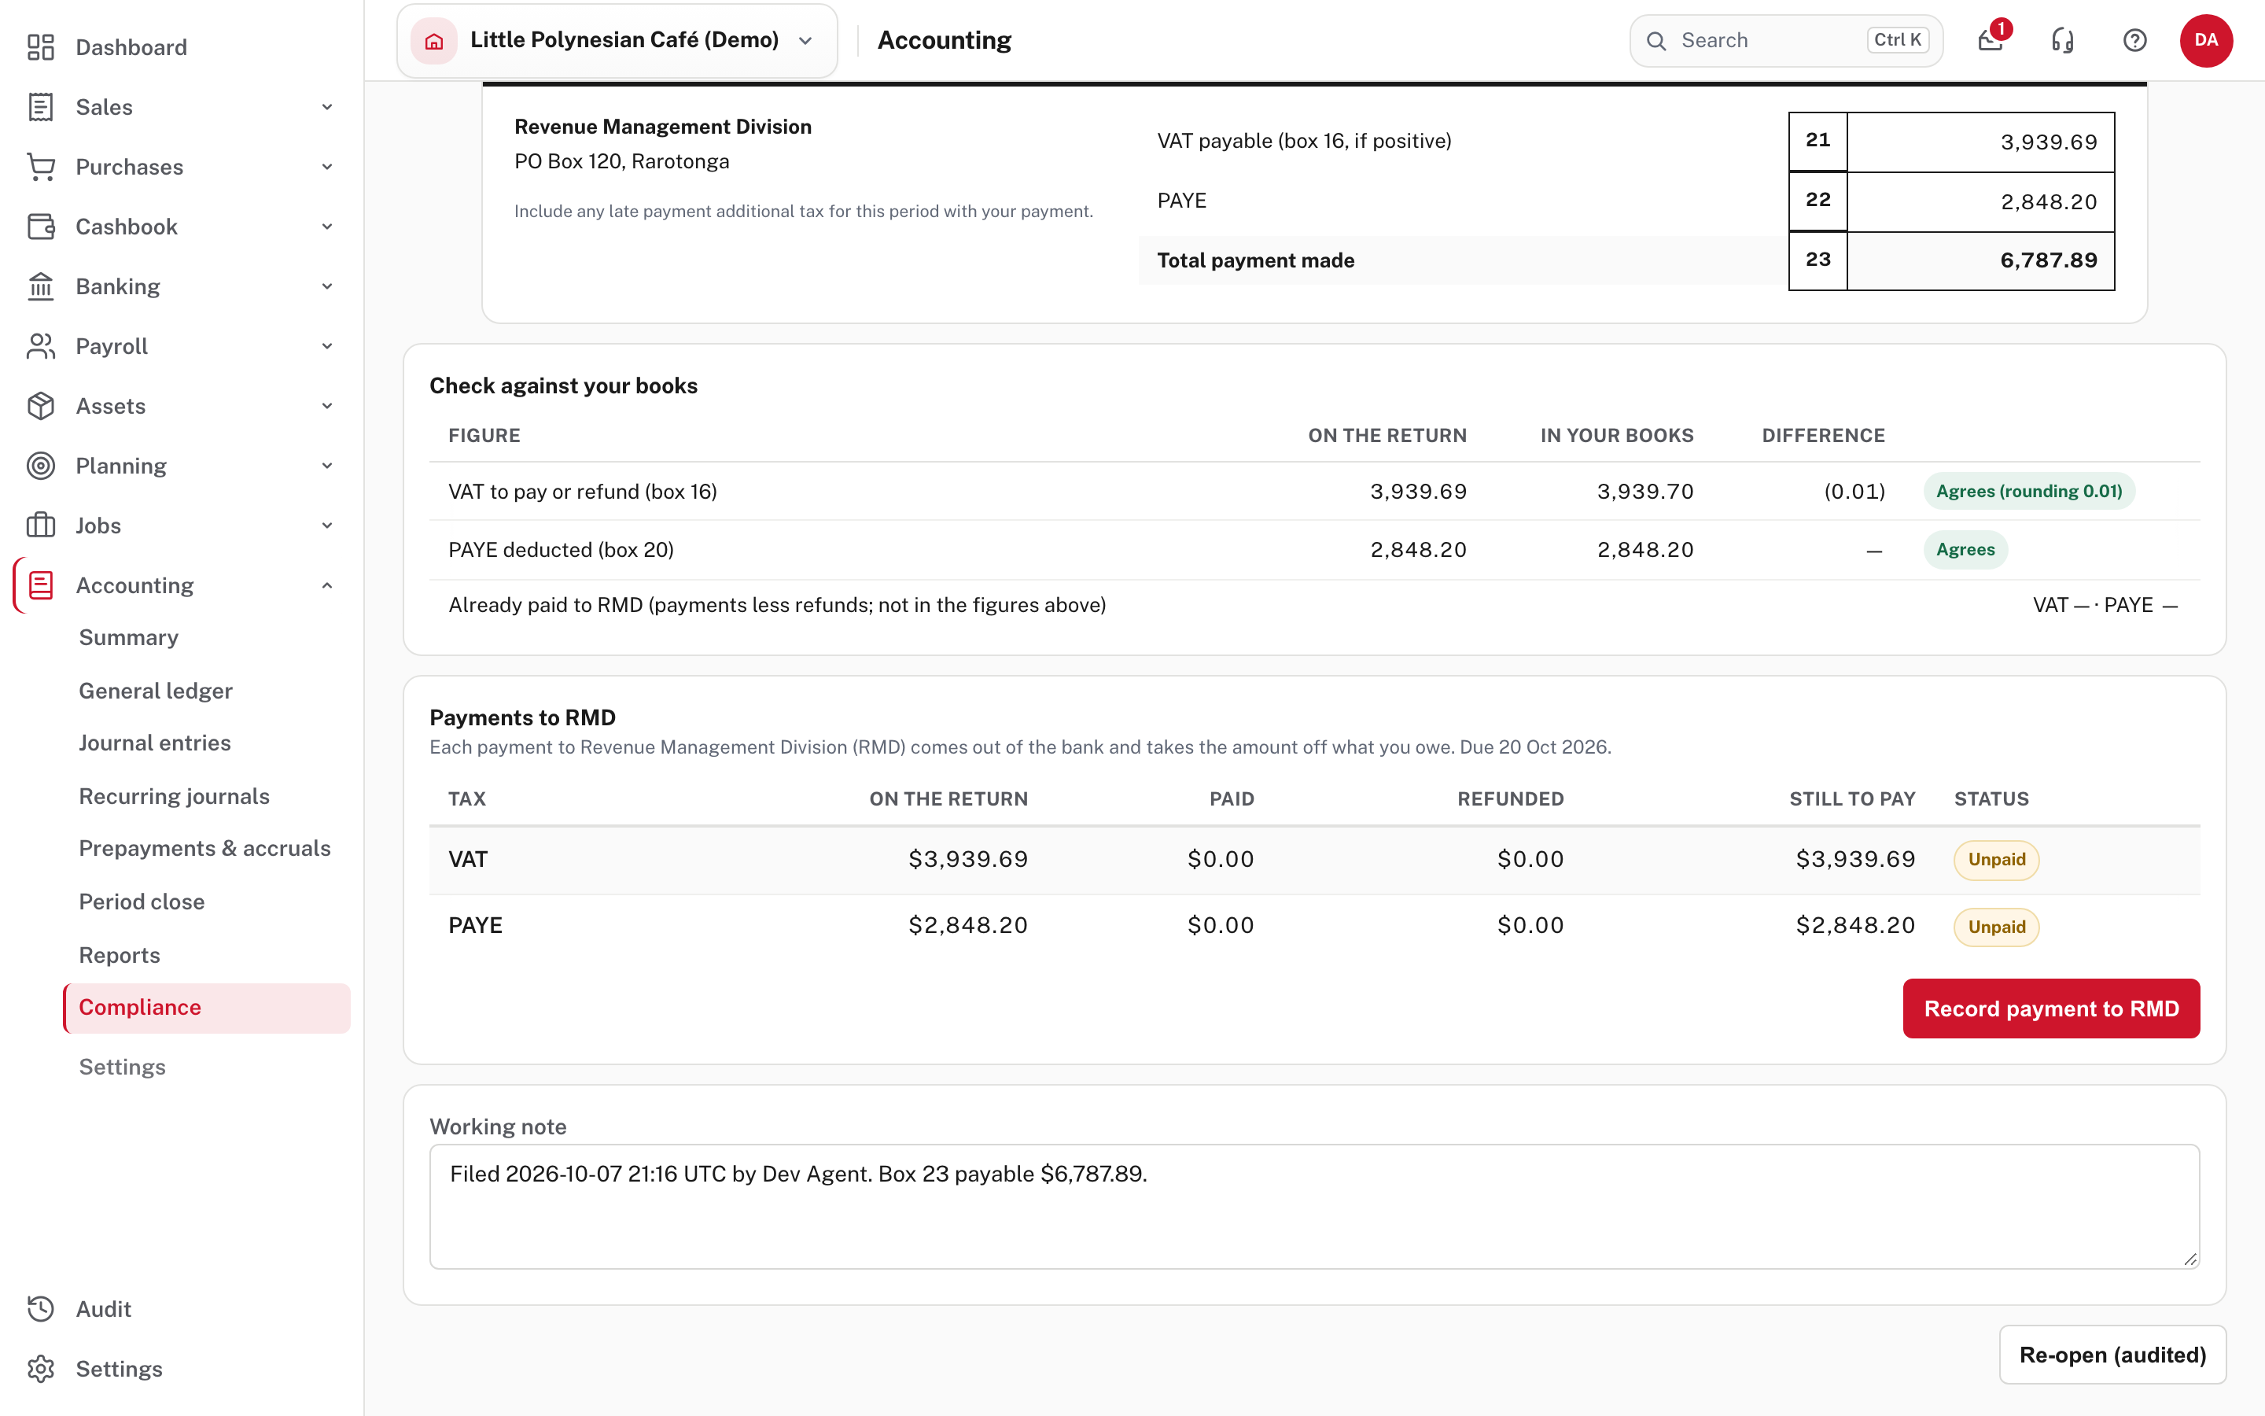Click into the Working note textarea

(1314, 1206)
